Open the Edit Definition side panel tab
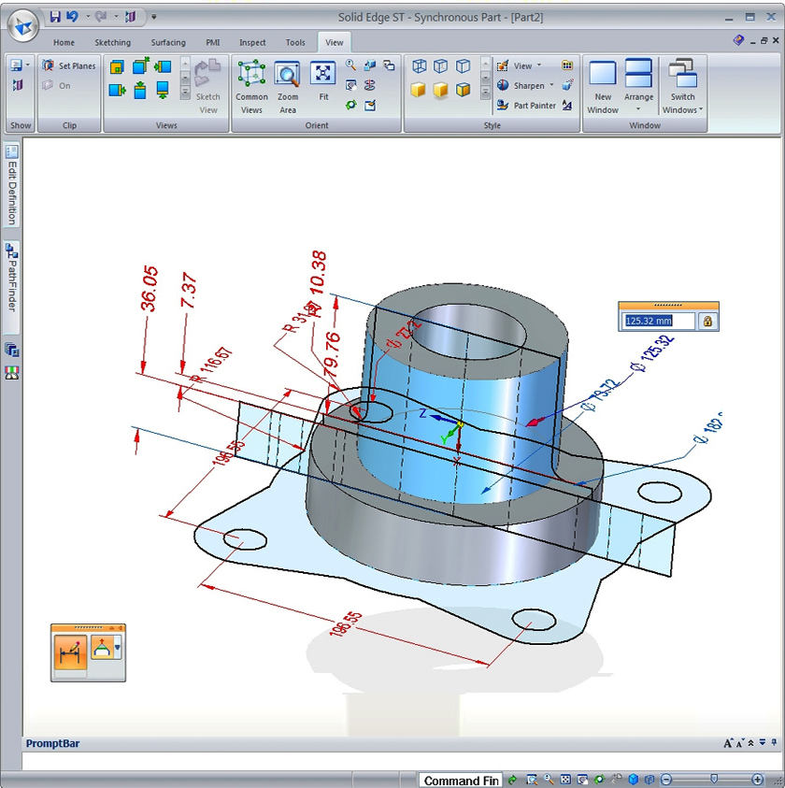This screenshot has height=788, width=785. pyautogui.click(x=11, y=185)
